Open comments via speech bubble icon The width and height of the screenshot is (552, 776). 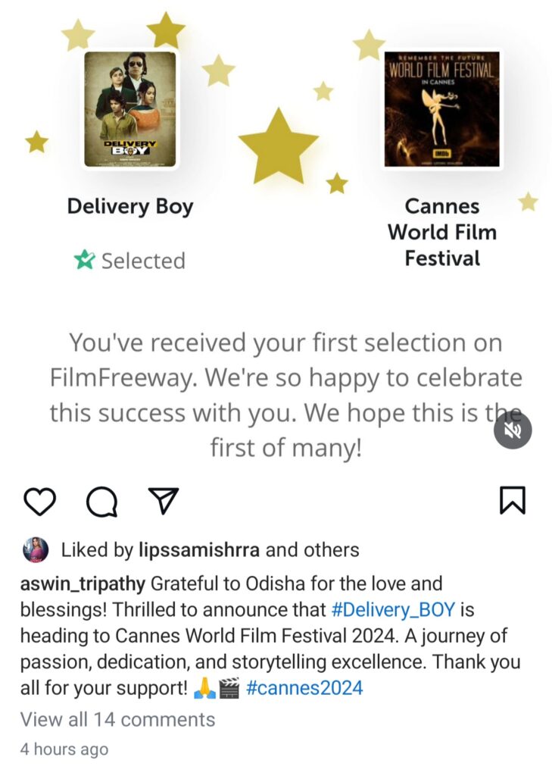(102, 502)
